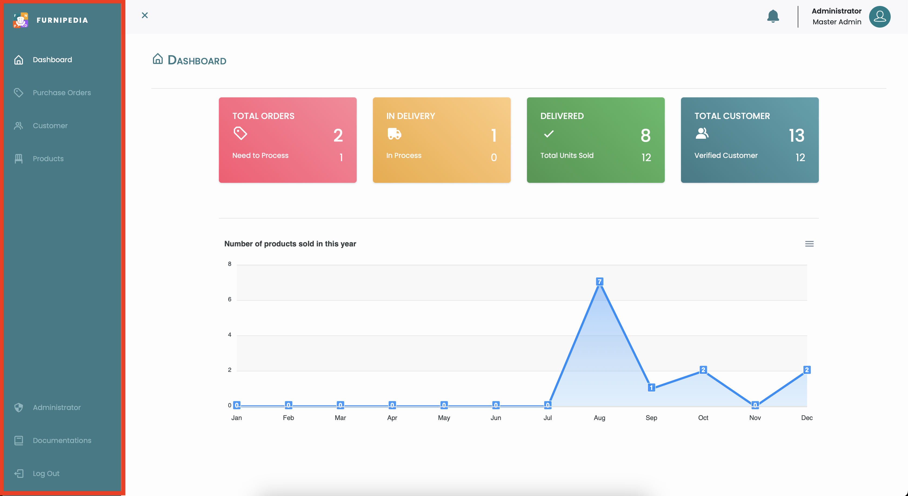This screenshot has width=908, height=496.
Task: Click the August data point labeled 7
Action: (x=599, y=282)
